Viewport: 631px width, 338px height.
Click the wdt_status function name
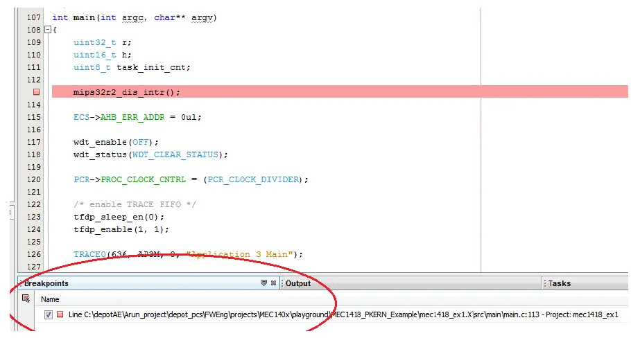click(x=100, y=154)
